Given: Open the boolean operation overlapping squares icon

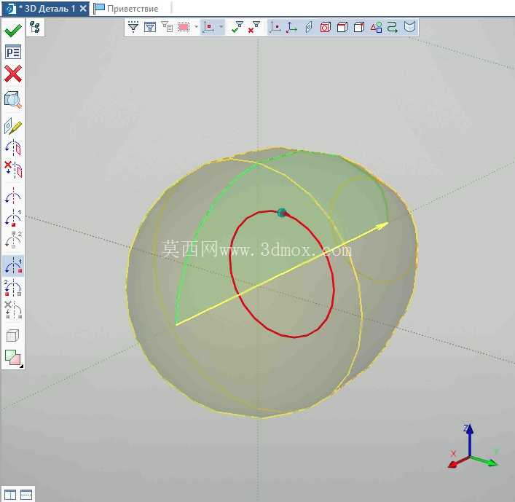Looking at the screenshot, I should click(13, 358).
